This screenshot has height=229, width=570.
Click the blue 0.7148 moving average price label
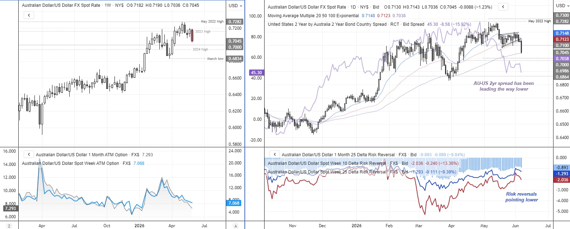pyautogui.click(x=562, y=33)
